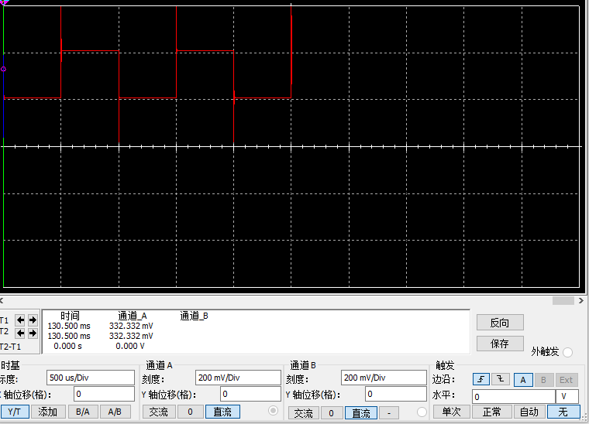
Task: Click timebase X-axis offset field
Action: (104, 394)
